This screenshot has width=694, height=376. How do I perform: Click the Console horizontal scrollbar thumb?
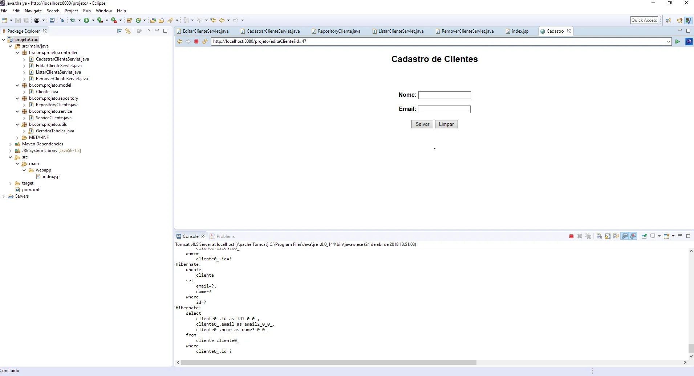(x=329, y=363)
